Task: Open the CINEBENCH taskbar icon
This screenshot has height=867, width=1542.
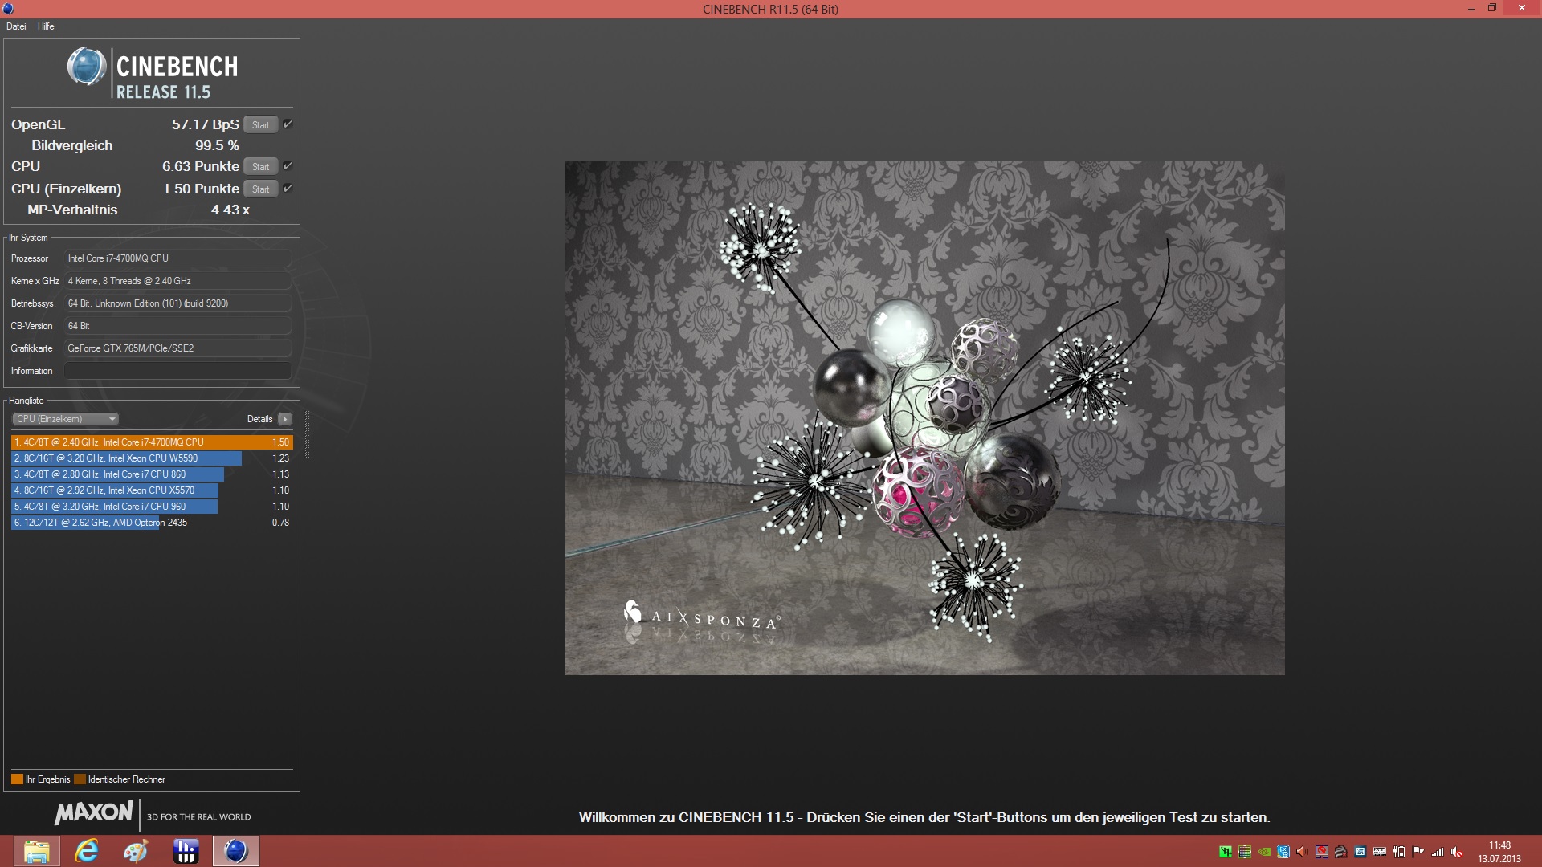Action: click(x=235, y=851)
